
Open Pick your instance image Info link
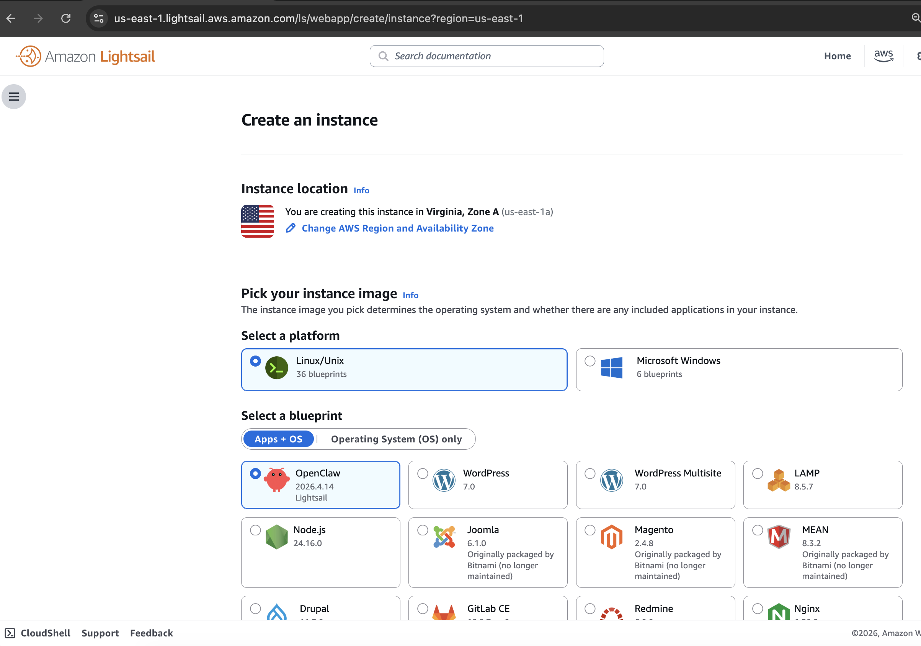[410, 295]
